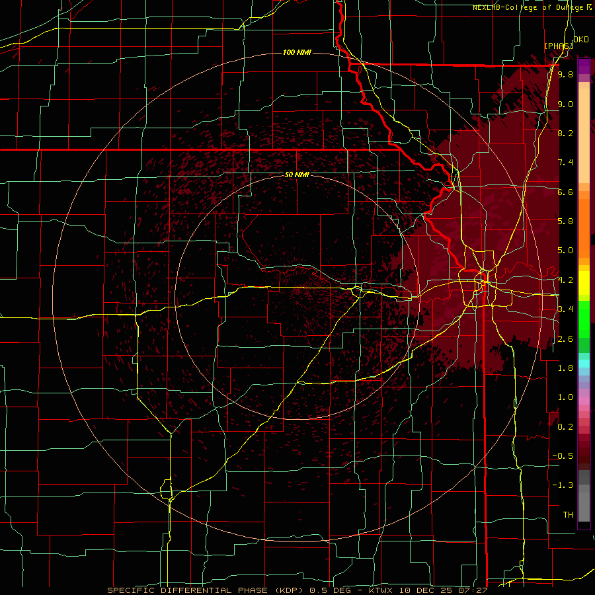
Task: Click the 4.2 value on color scale
Action: [x=565, y=280]
